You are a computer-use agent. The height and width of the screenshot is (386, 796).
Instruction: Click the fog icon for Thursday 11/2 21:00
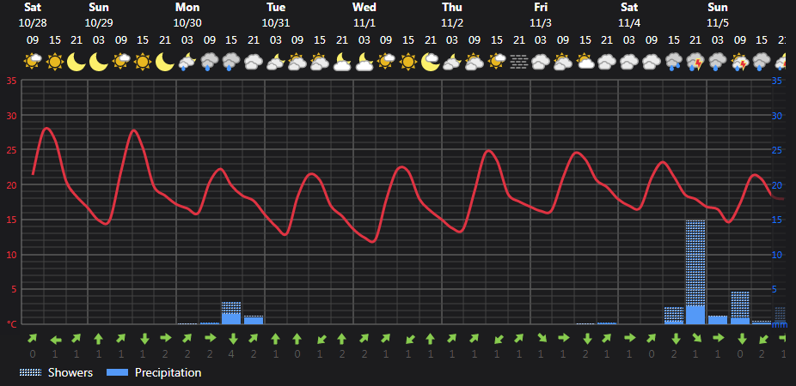click(x=519, y=62)
